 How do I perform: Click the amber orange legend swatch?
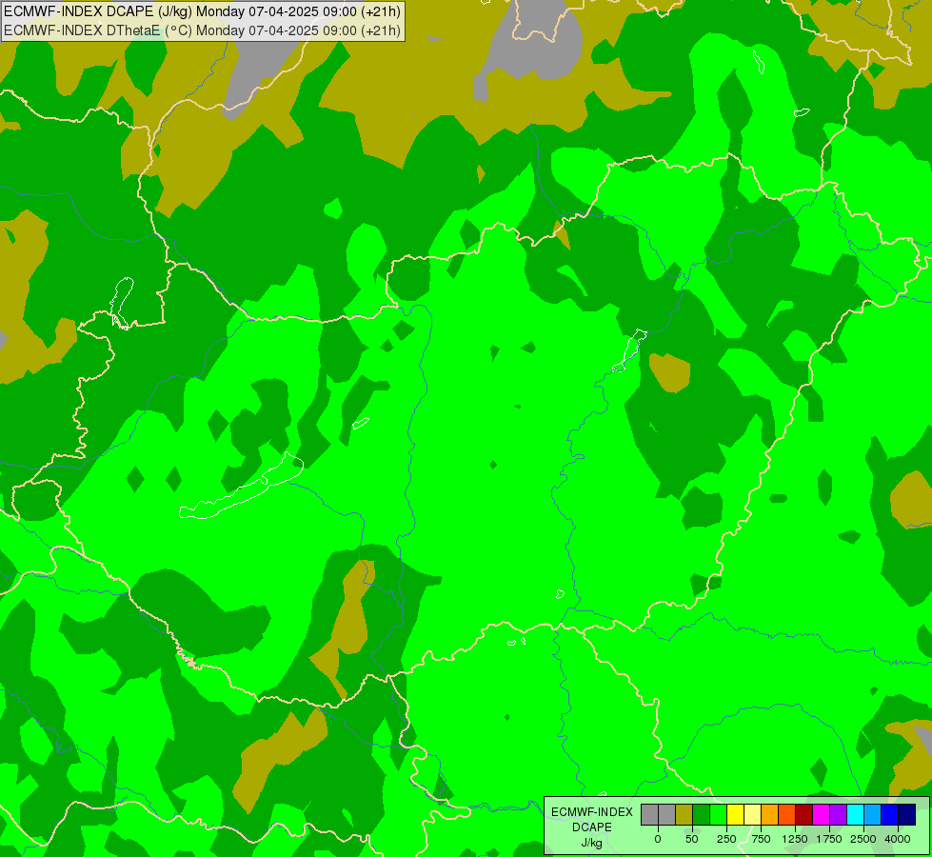click(770, 815)
